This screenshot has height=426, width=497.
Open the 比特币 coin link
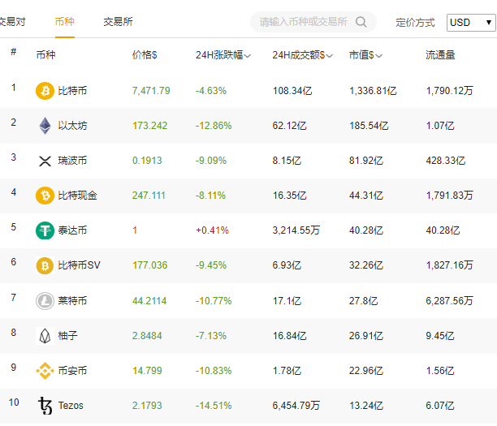(x=72, y=91)
